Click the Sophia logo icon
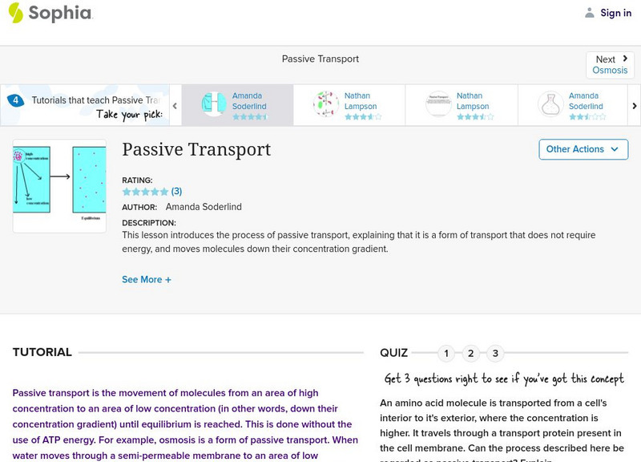 [16, 13]
